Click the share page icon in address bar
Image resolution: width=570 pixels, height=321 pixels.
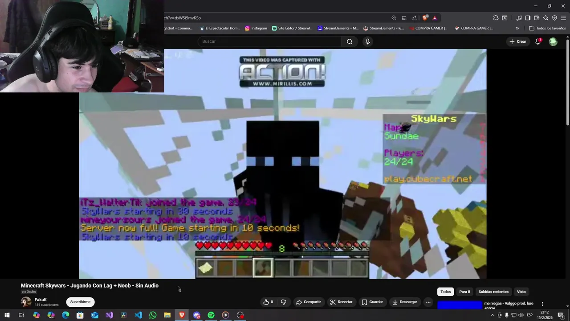pos(414,18)
